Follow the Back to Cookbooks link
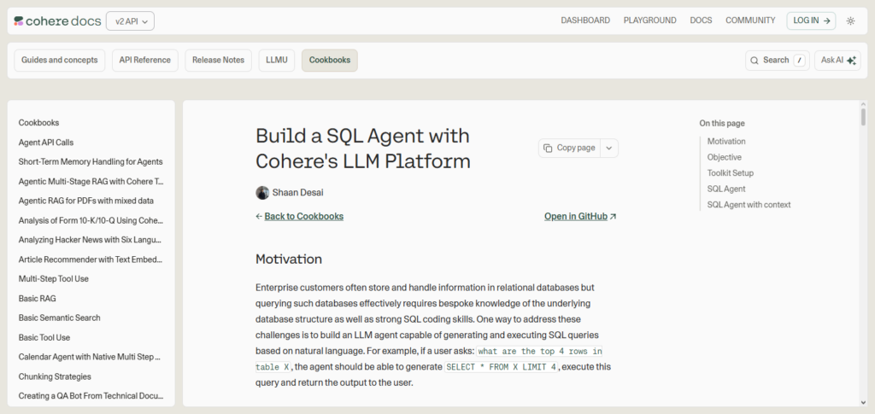This screenshot has height=414, width=875. tap(303, 216)
